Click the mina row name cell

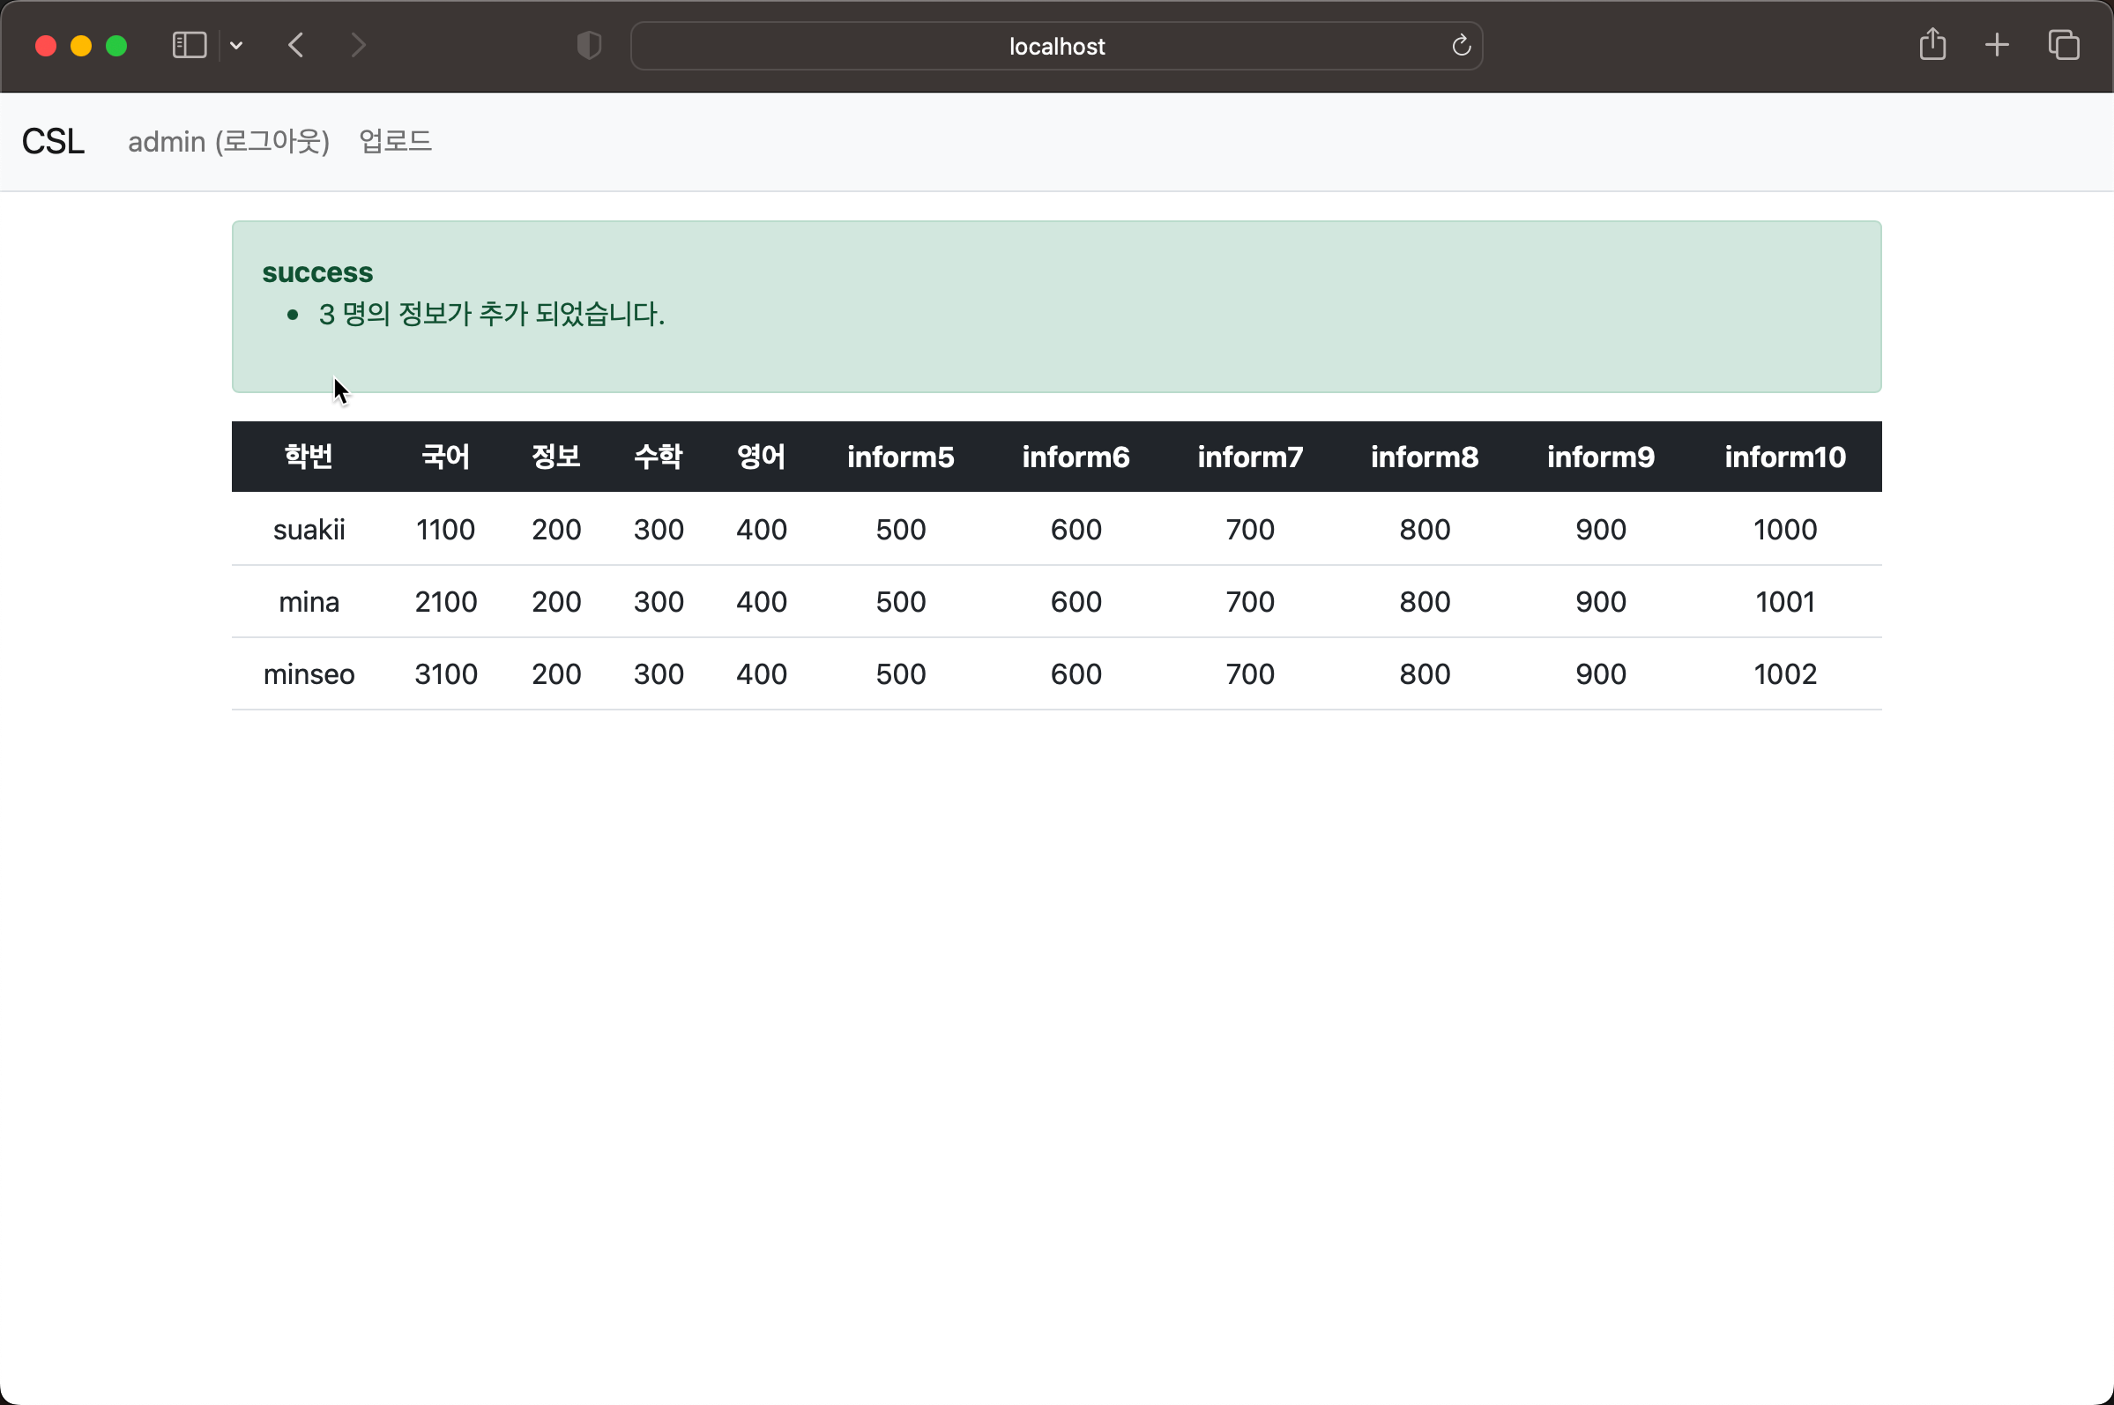(309, 602)
